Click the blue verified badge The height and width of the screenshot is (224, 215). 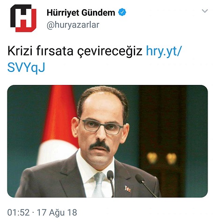click(x=122, y=13)
